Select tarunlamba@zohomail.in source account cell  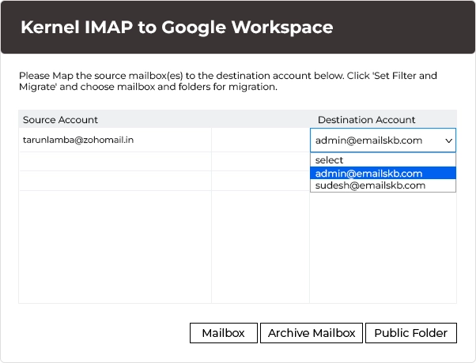point(115,140)
